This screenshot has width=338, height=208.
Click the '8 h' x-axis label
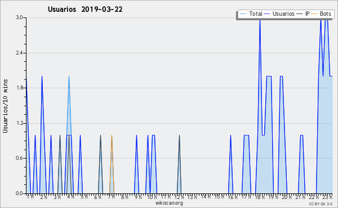pos(124,197)
